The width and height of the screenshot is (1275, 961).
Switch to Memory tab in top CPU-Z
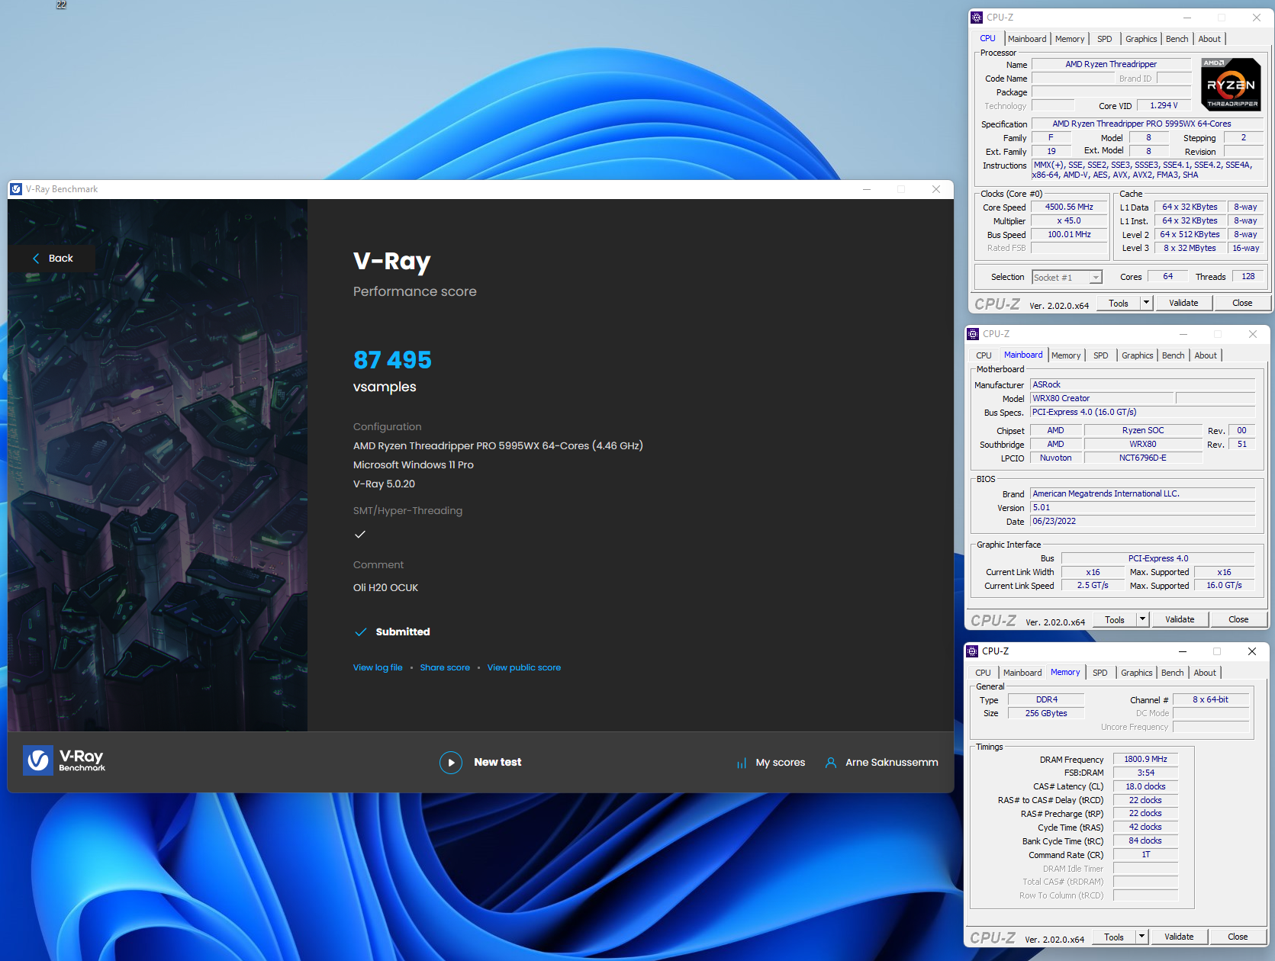coord(1070,39)
